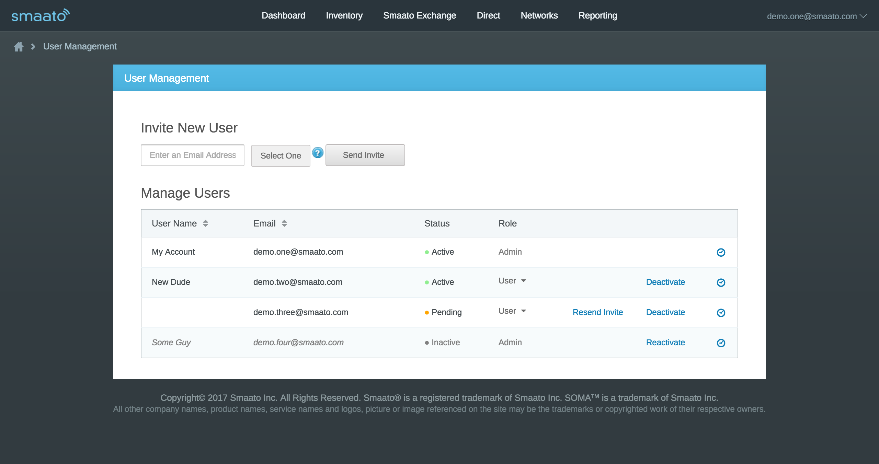Expand the role dropdown for demo.three@smaato.com
Screen dimensions: 879x464
[512, 311]
